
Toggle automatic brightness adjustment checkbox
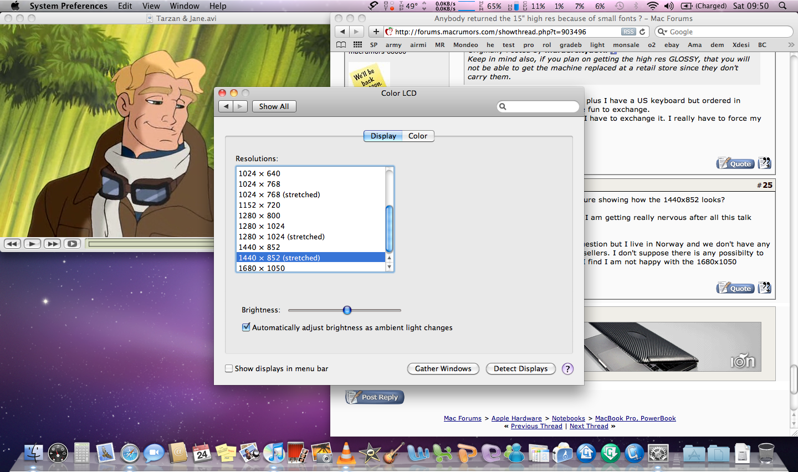pyautogui.click(x=246, y=327)
